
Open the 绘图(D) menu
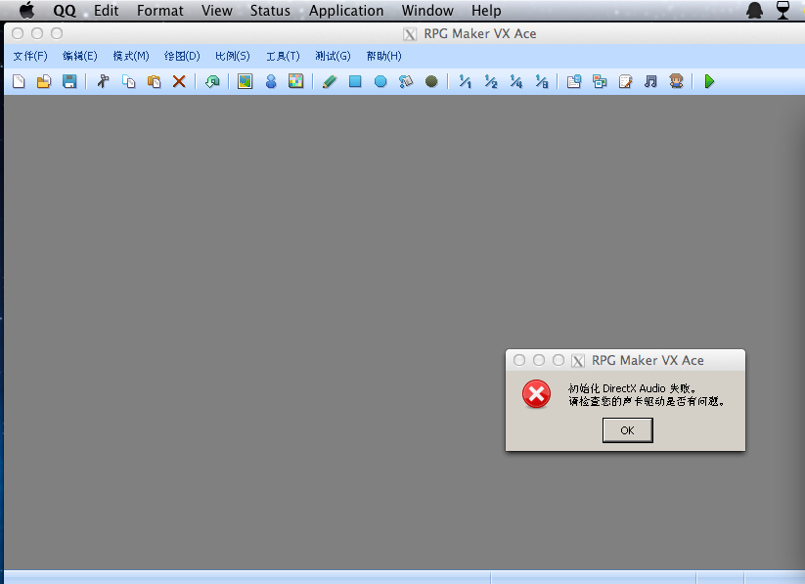(182, 56)
